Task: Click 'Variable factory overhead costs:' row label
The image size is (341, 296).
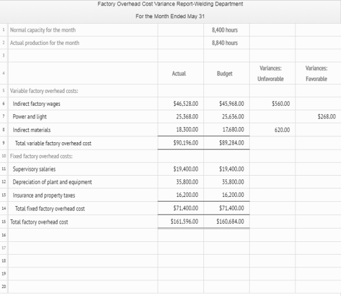Action: [x=44, y=91]
